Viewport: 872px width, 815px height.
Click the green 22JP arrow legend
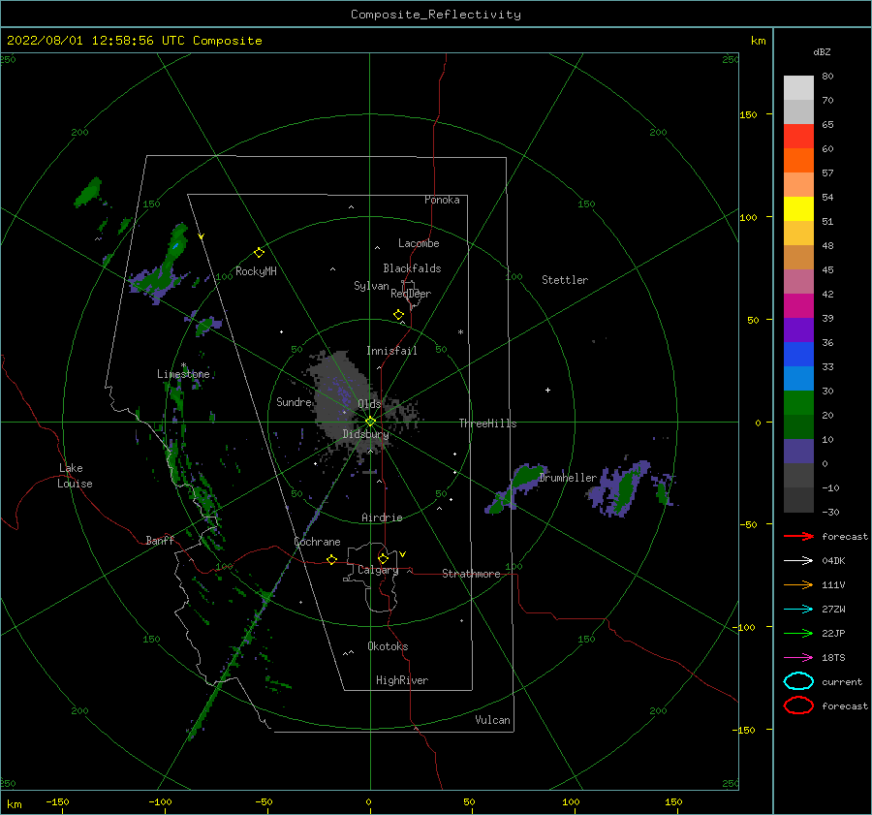point(798,633)
